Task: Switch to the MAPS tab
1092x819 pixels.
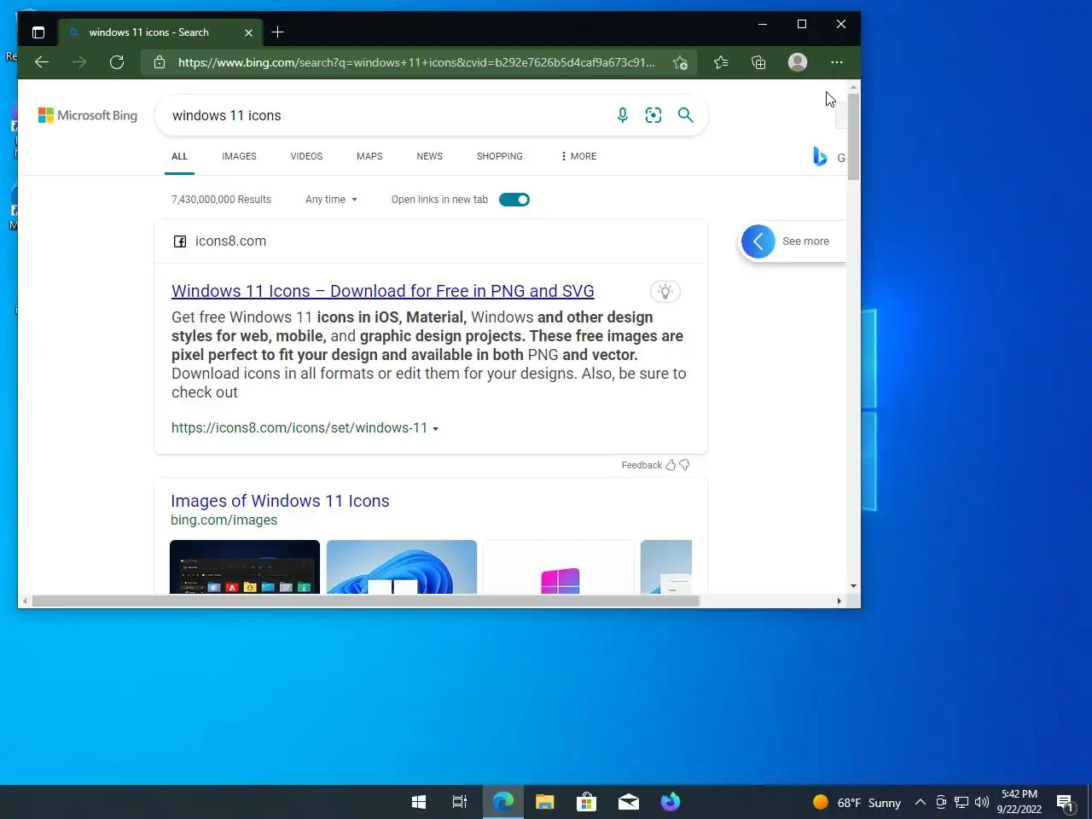Action: (369, 156)
